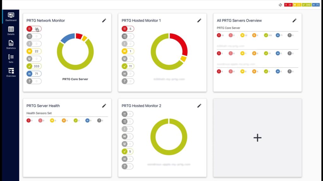Edit the PRTG Hosted Monitor 2 card
The image size is (323, 181).
tap(199, 106)
